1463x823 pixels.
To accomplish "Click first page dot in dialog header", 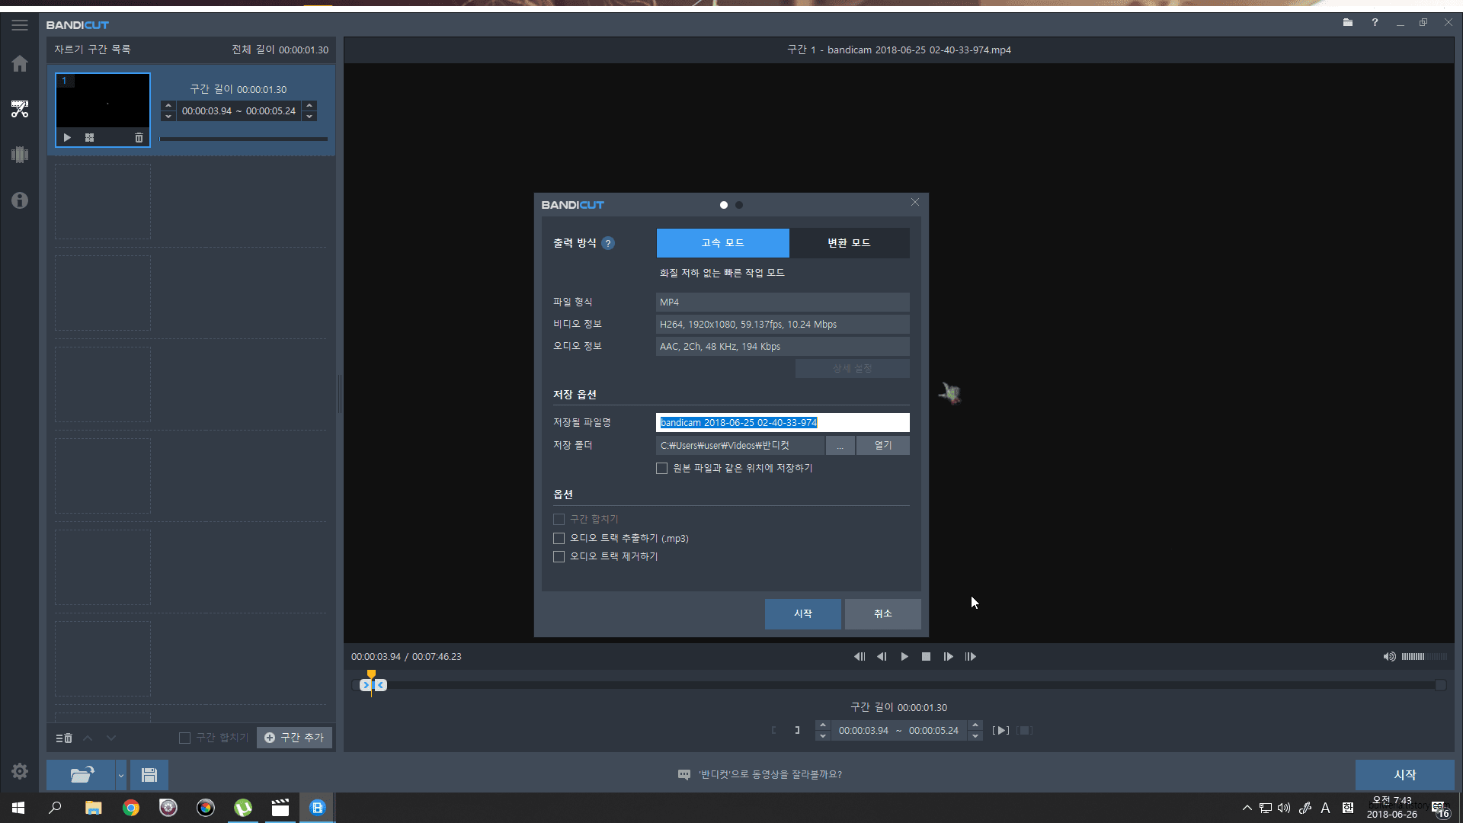I will click(723, 205).
